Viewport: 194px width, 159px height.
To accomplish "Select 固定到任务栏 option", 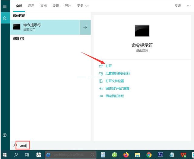I will coord(115,96).
